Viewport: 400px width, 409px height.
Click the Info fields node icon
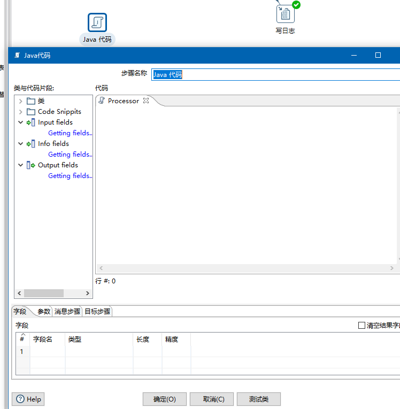click(31, 144)
